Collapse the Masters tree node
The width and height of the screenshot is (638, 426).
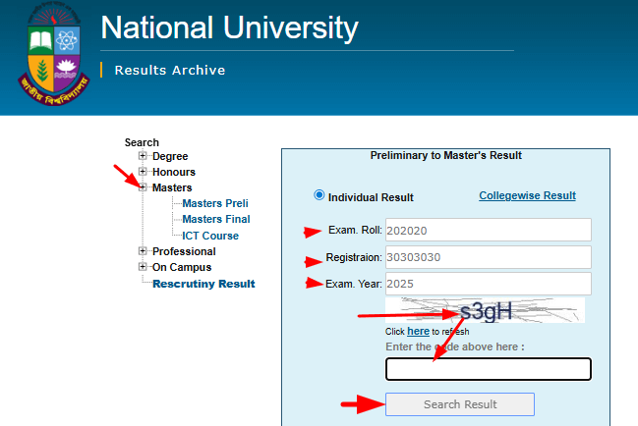143,187
